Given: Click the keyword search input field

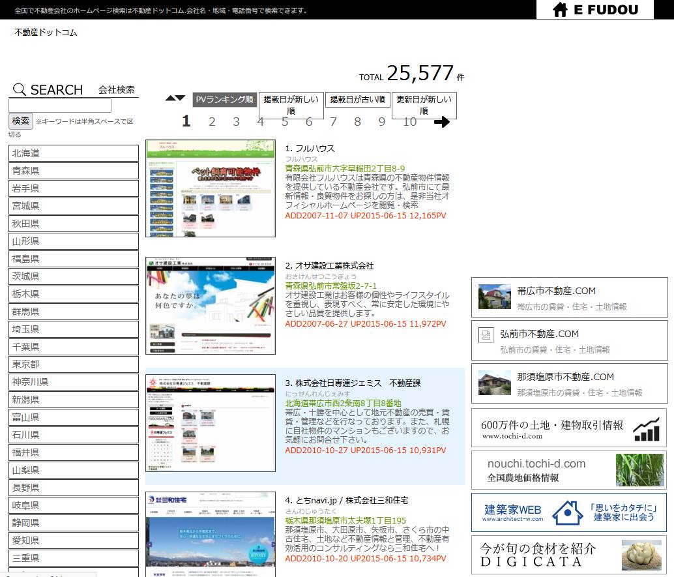Looking at the screenshot, I should tap(60, 106).
